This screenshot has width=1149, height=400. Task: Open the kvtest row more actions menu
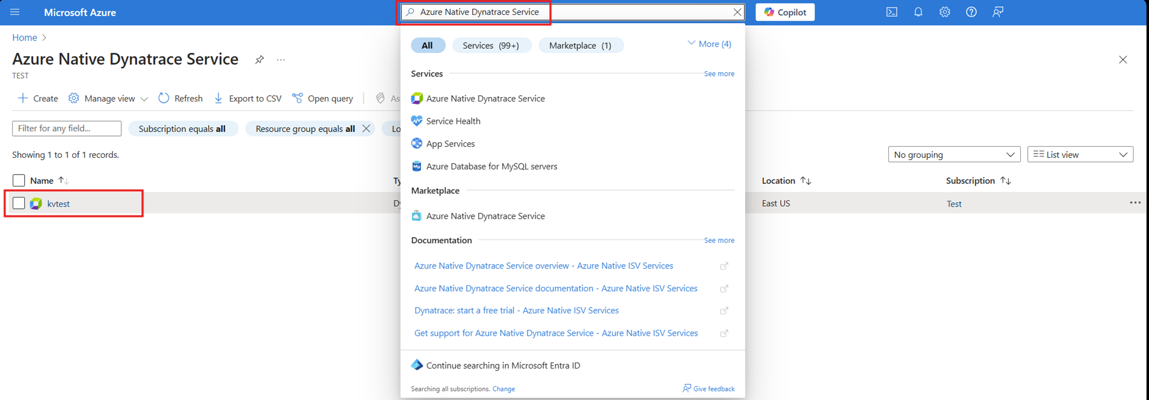[x=1135, y=203]
